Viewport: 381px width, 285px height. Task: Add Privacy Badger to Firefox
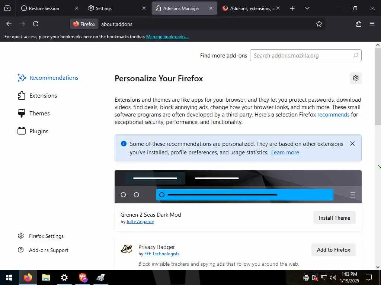pos(333,250)
